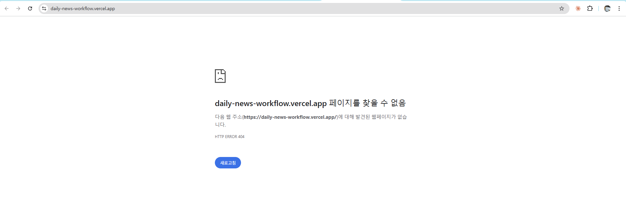Go forward to the next page
The image size is (626, 203).
point(18,8)
